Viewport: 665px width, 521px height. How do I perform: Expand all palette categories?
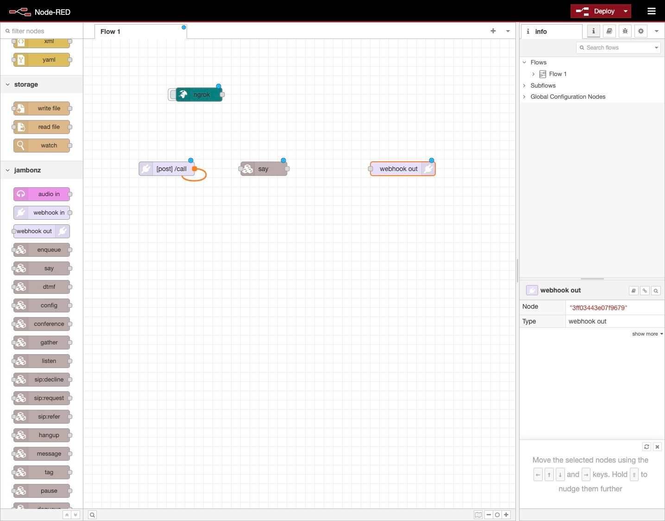(x=75, y=515)
